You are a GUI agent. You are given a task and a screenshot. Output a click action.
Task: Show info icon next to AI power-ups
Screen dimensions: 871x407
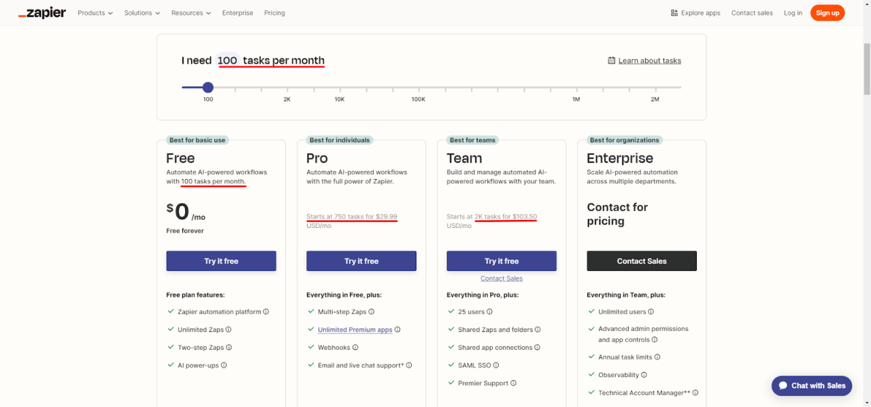224,365
